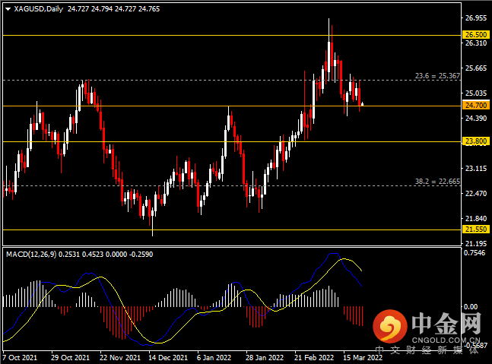Image resolution: width=492 pixels, height=364 pixels.
Task: Click the Fibonacci label 38.2 = 22.665
Action: 437,182
